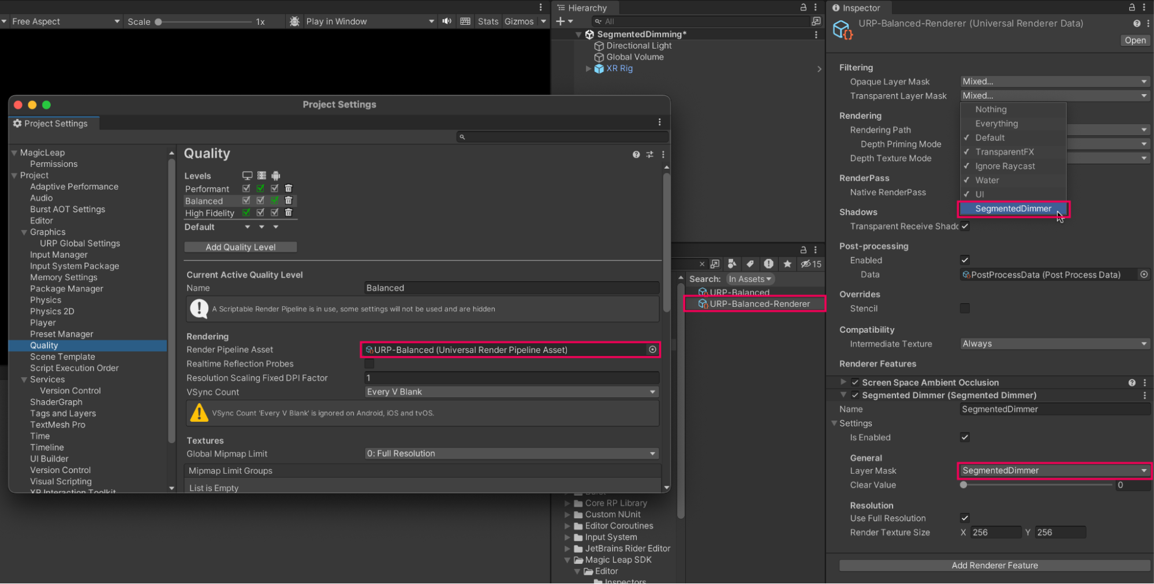
Task: Click the Add Quality Level button
Action: [240, 247]
